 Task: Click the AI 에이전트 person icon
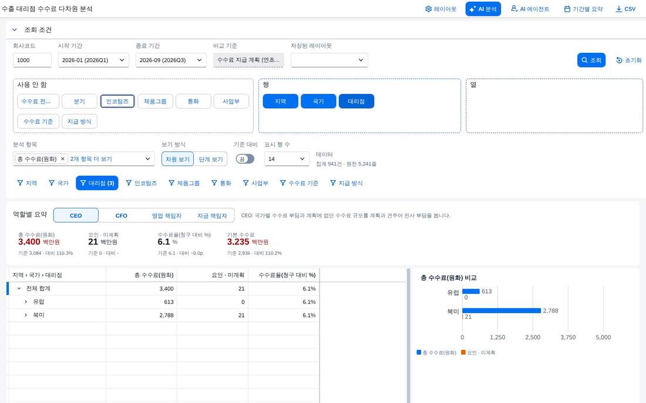pyautogui.click(x=514, y=9)
